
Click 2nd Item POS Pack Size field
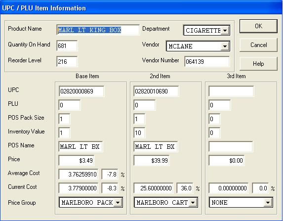(139, 119)
